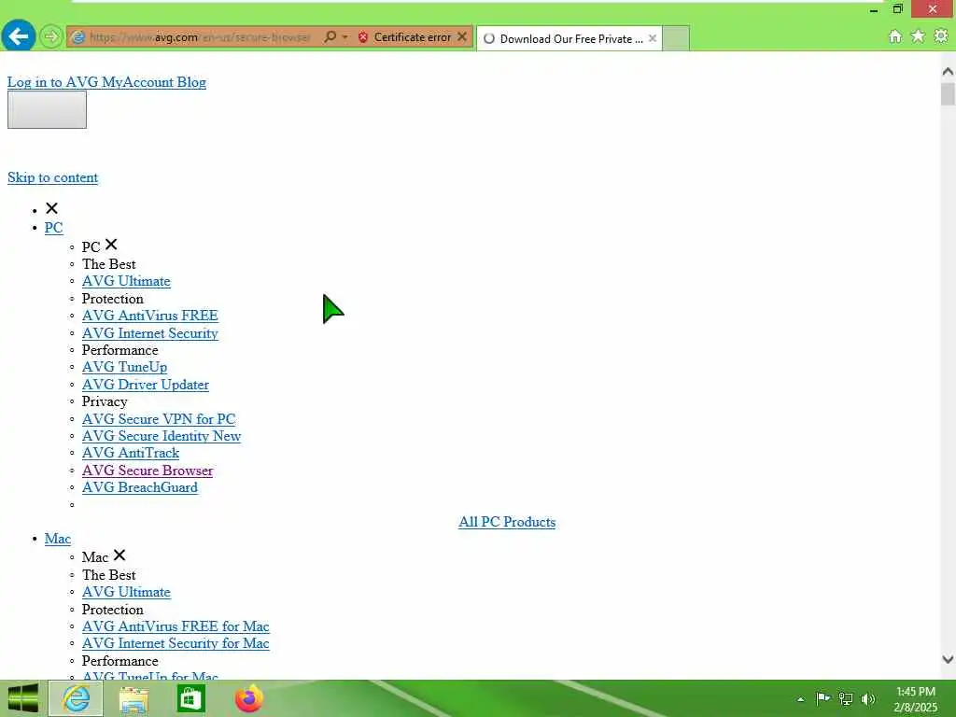
Task: Open a new blank tab
Action: (x=676, y=38)
